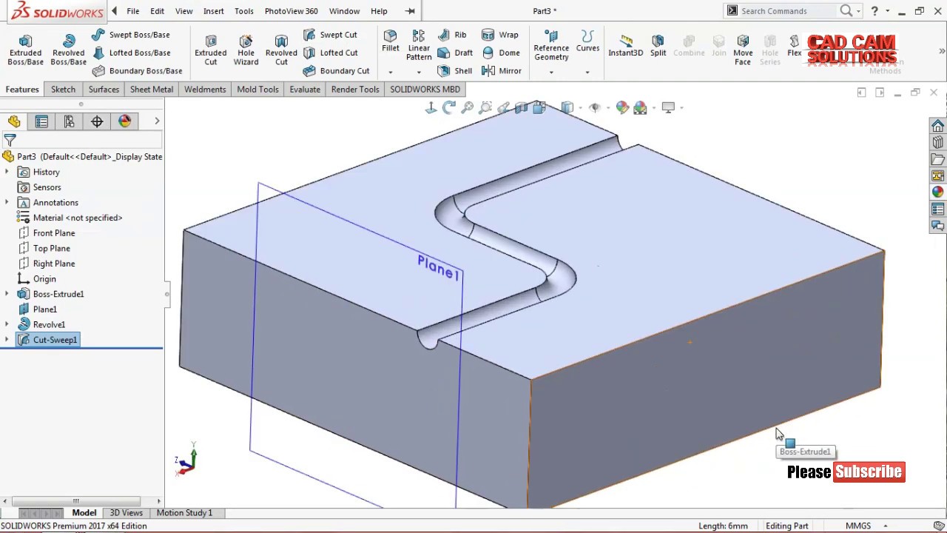Expand the Cut-Sweep1 feature node
The height and width of the screenshot is (533, 947).
tap(7, 340)
